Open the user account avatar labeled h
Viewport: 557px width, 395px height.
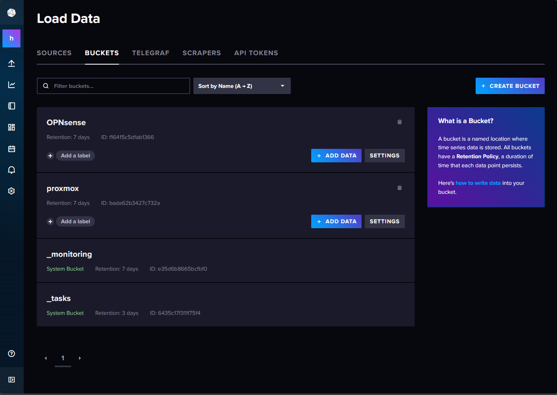pyautogui.click(x=11, y=38)
